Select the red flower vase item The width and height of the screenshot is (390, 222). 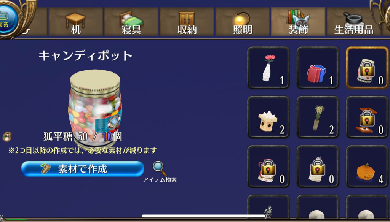269,68
